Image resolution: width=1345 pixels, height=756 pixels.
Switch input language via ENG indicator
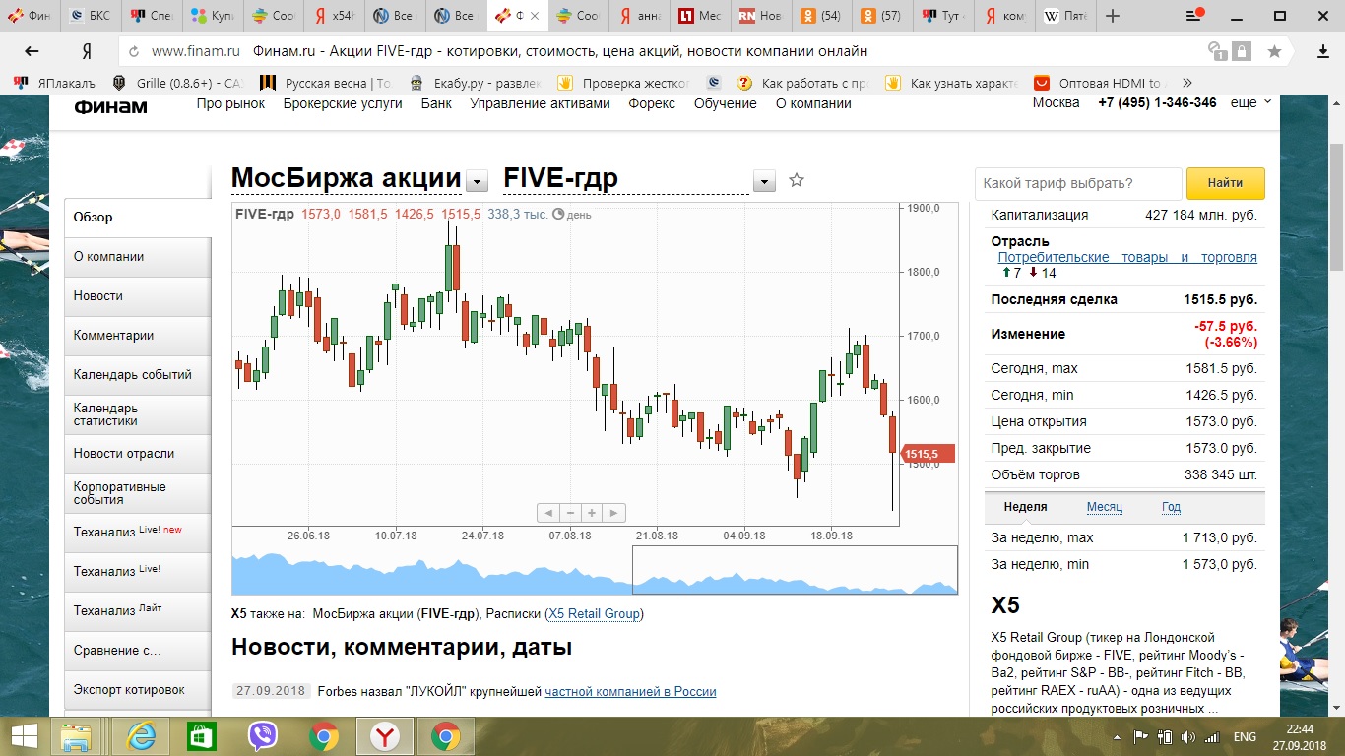[1245, 736]
